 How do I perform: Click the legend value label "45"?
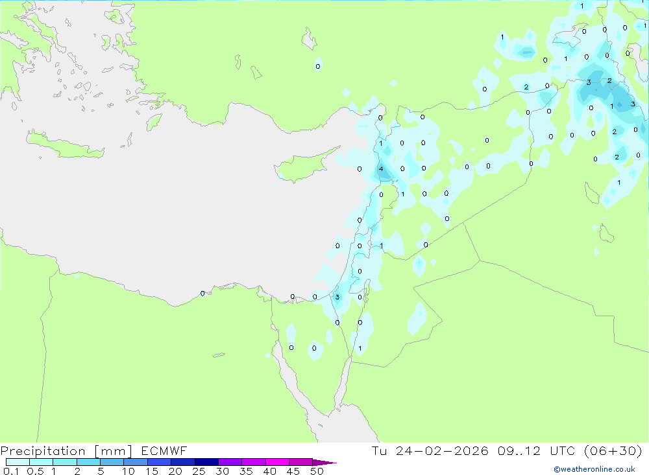[293, 471]
